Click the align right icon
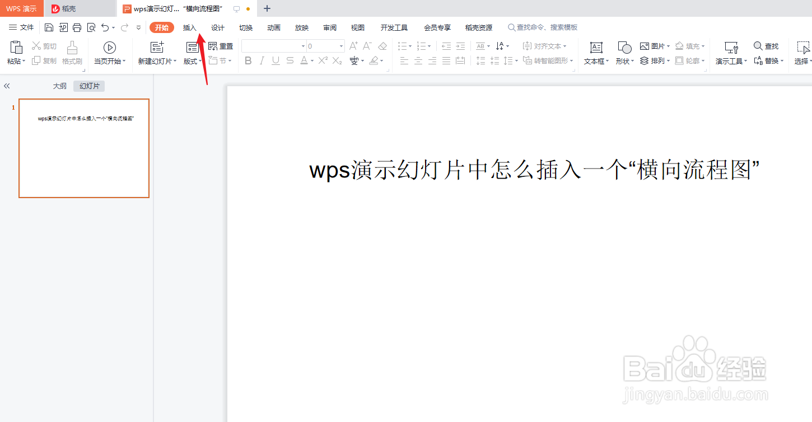This screenshot has height=422, width=812. (x=432, y=60)
